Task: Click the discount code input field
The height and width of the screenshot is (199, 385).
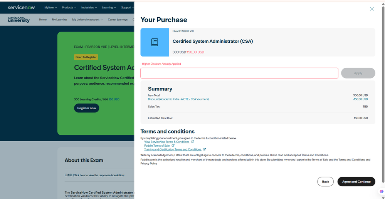Action: coord(239,73)
